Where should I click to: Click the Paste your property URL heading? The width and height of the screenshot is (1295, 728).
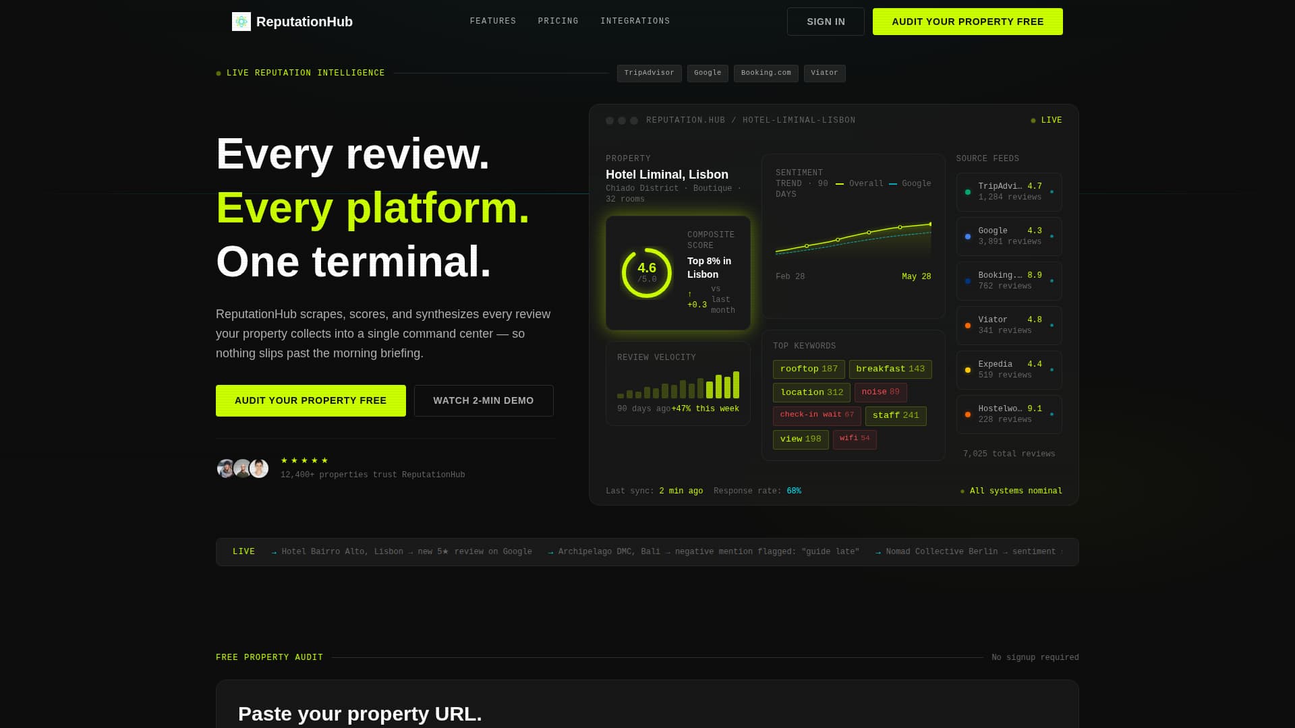(360, 714)
